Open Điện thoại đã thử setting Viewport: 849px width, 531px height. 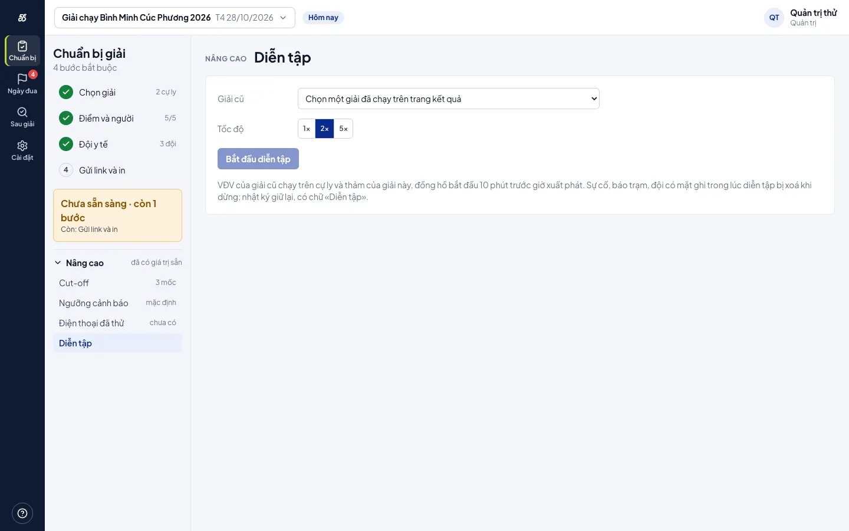point(118,323)
